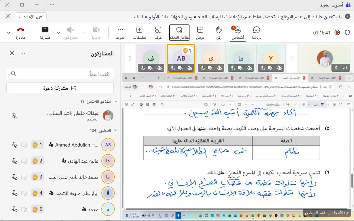Image resolution: width=354 pixels, height=221 pixels.
Task: Close the participants (المشاركون) panel
Action: [x=12, y=53]
